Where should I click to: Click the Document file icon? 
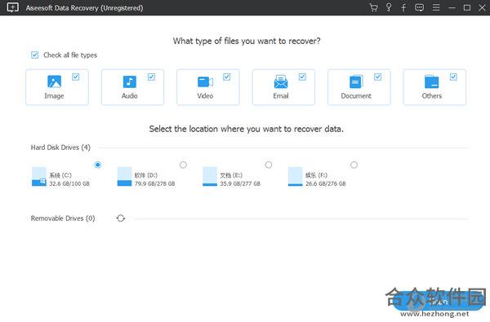(356, 82)
